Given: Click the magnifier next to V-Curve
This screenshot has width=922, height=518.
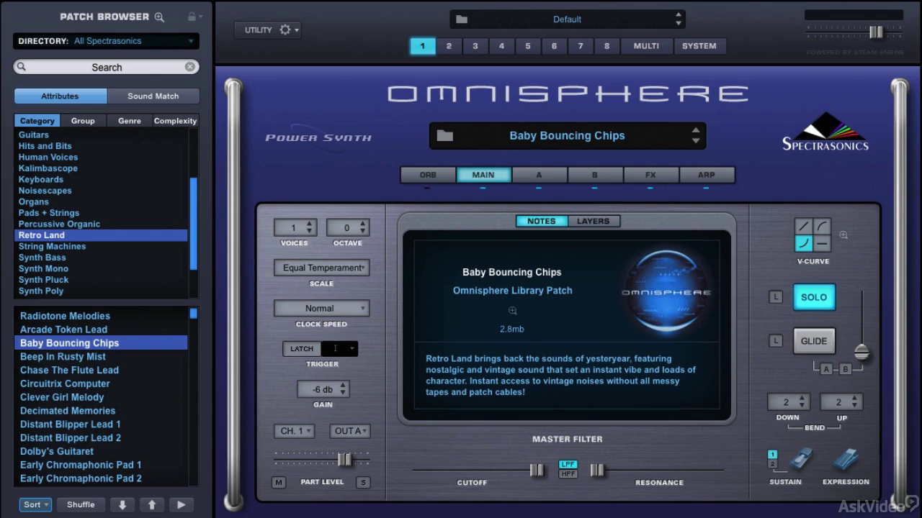Looking at the screenshot, I should pyautogui.click(x=843, y=235).
